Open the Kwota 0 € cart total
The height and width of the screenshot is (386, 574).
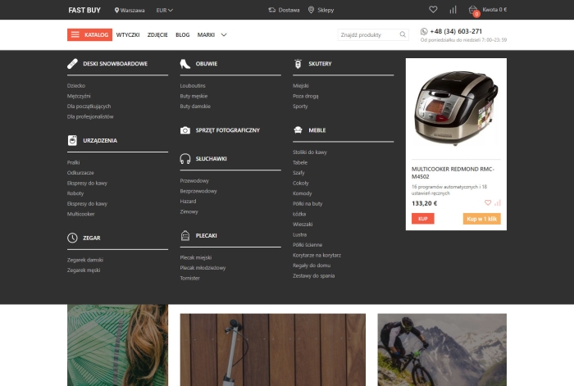[494, 10]
